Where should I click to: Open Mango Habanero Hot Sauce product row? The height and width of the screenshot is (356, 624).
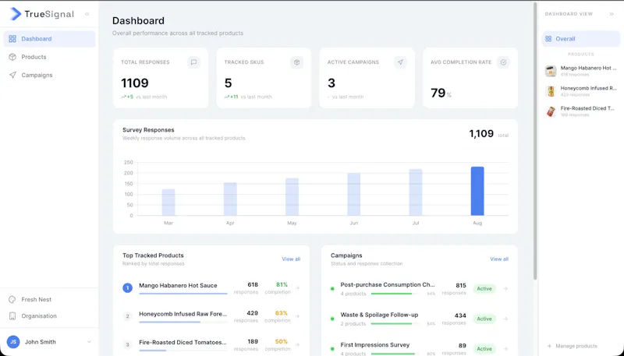coord(211,288)
